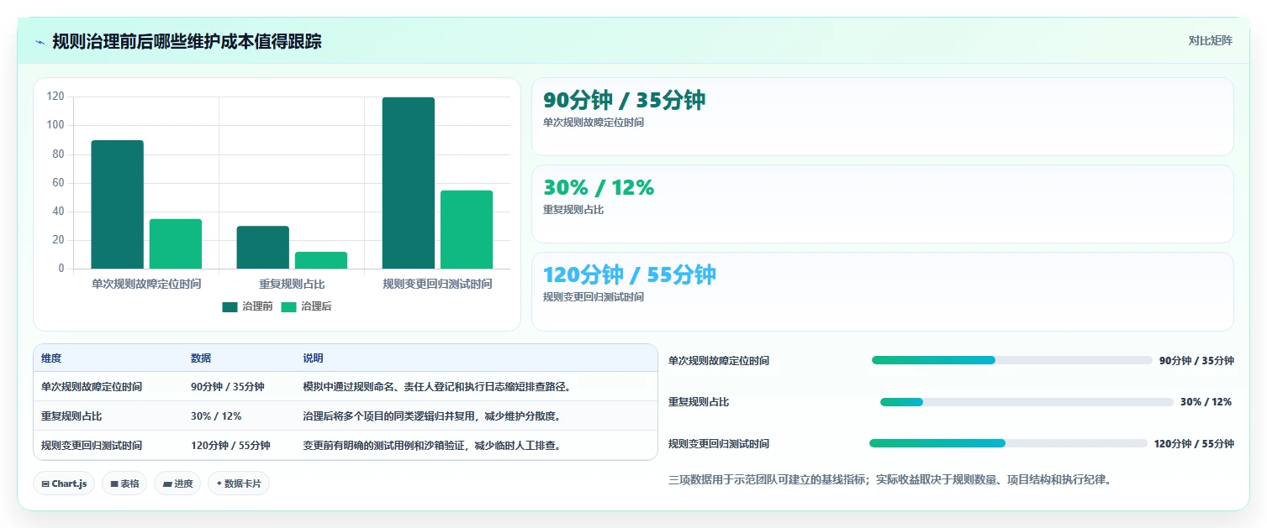1267x528 pixels.
Task: Click the 数据卡片 tag chip
Action: tap(239, 484)
